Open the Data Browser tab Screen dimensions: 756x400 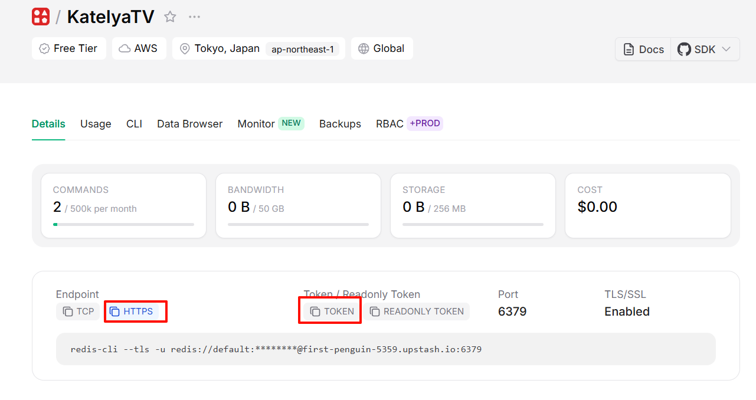click(x=189, y=124)
